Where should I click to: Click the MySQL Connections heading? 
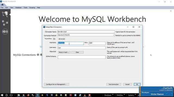pos(24,55)
